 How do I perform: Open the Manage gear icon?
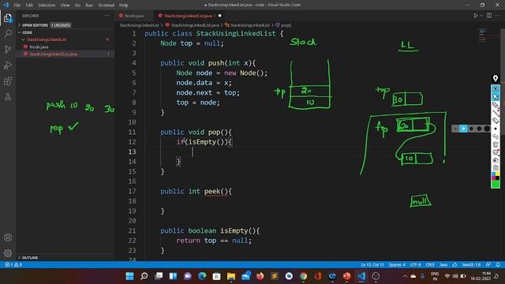point(8,253)
